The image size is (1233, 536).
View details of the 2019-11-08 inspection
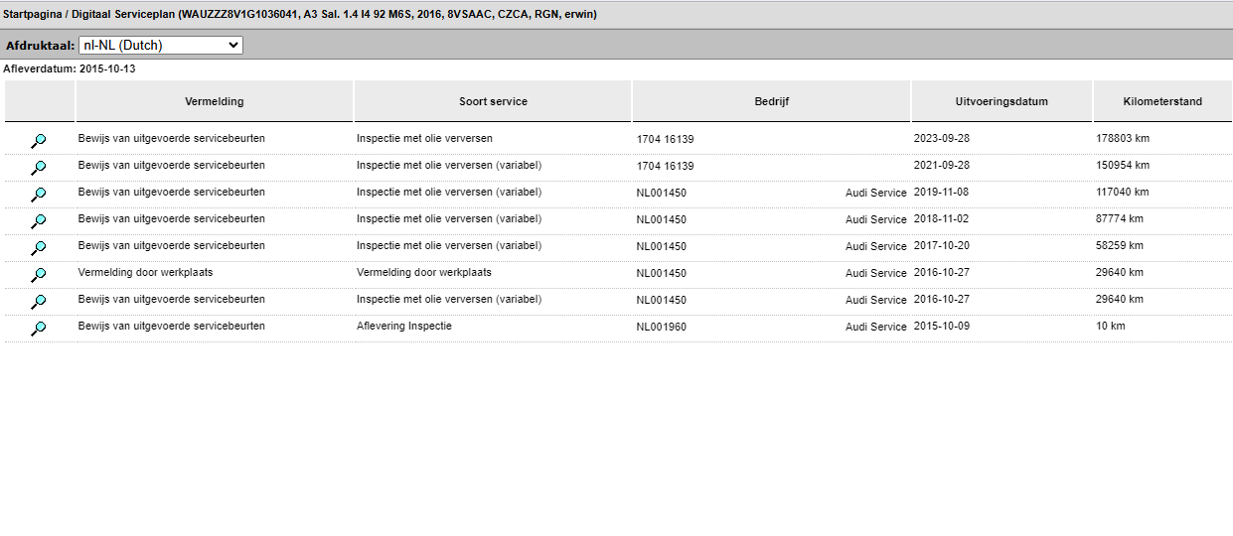(x=39, y=194)
